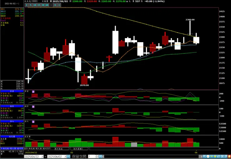The image size is (231, 159).
Task: Click the 2070.00 low price label
Action: pyautogui.click(x=84, y=85)
